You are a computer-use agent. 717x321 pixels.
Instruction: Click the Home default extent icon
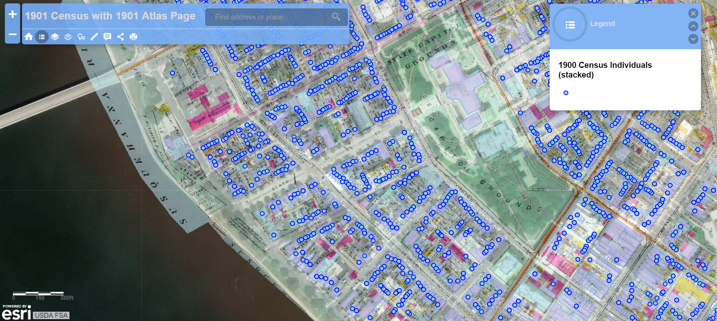coord(29,37)
